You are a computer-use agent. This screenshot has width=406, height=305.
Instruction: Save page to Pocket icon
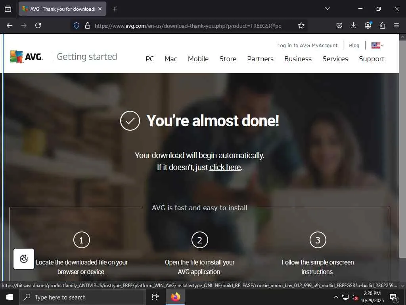point(339,25)
